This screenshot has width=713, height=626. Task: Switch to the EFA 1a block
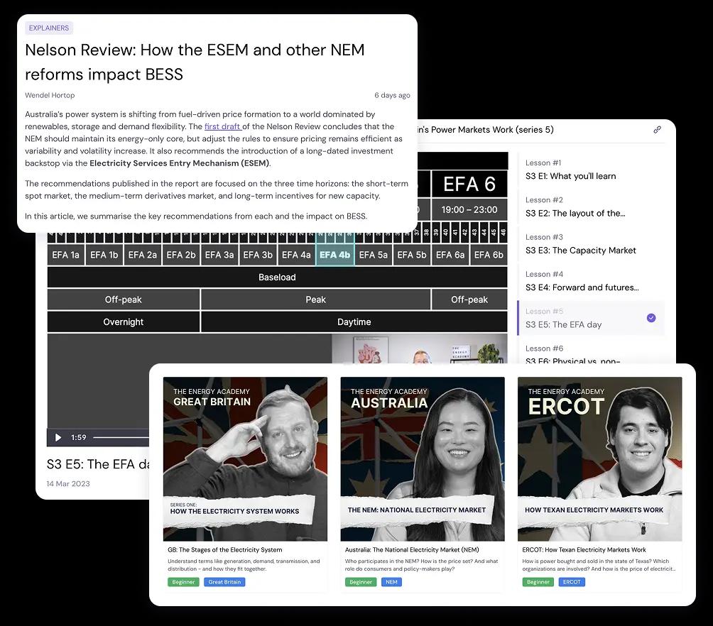coord(65,253)
